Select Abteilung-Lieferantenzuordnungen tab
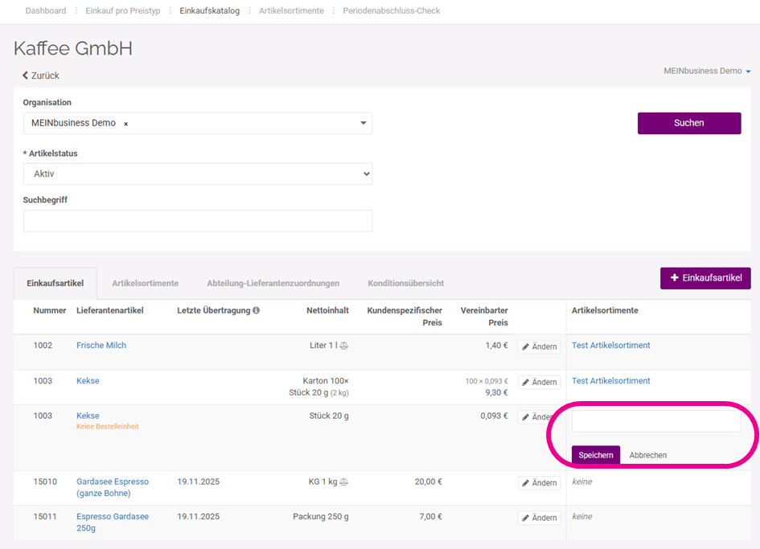 coord(273,284)
